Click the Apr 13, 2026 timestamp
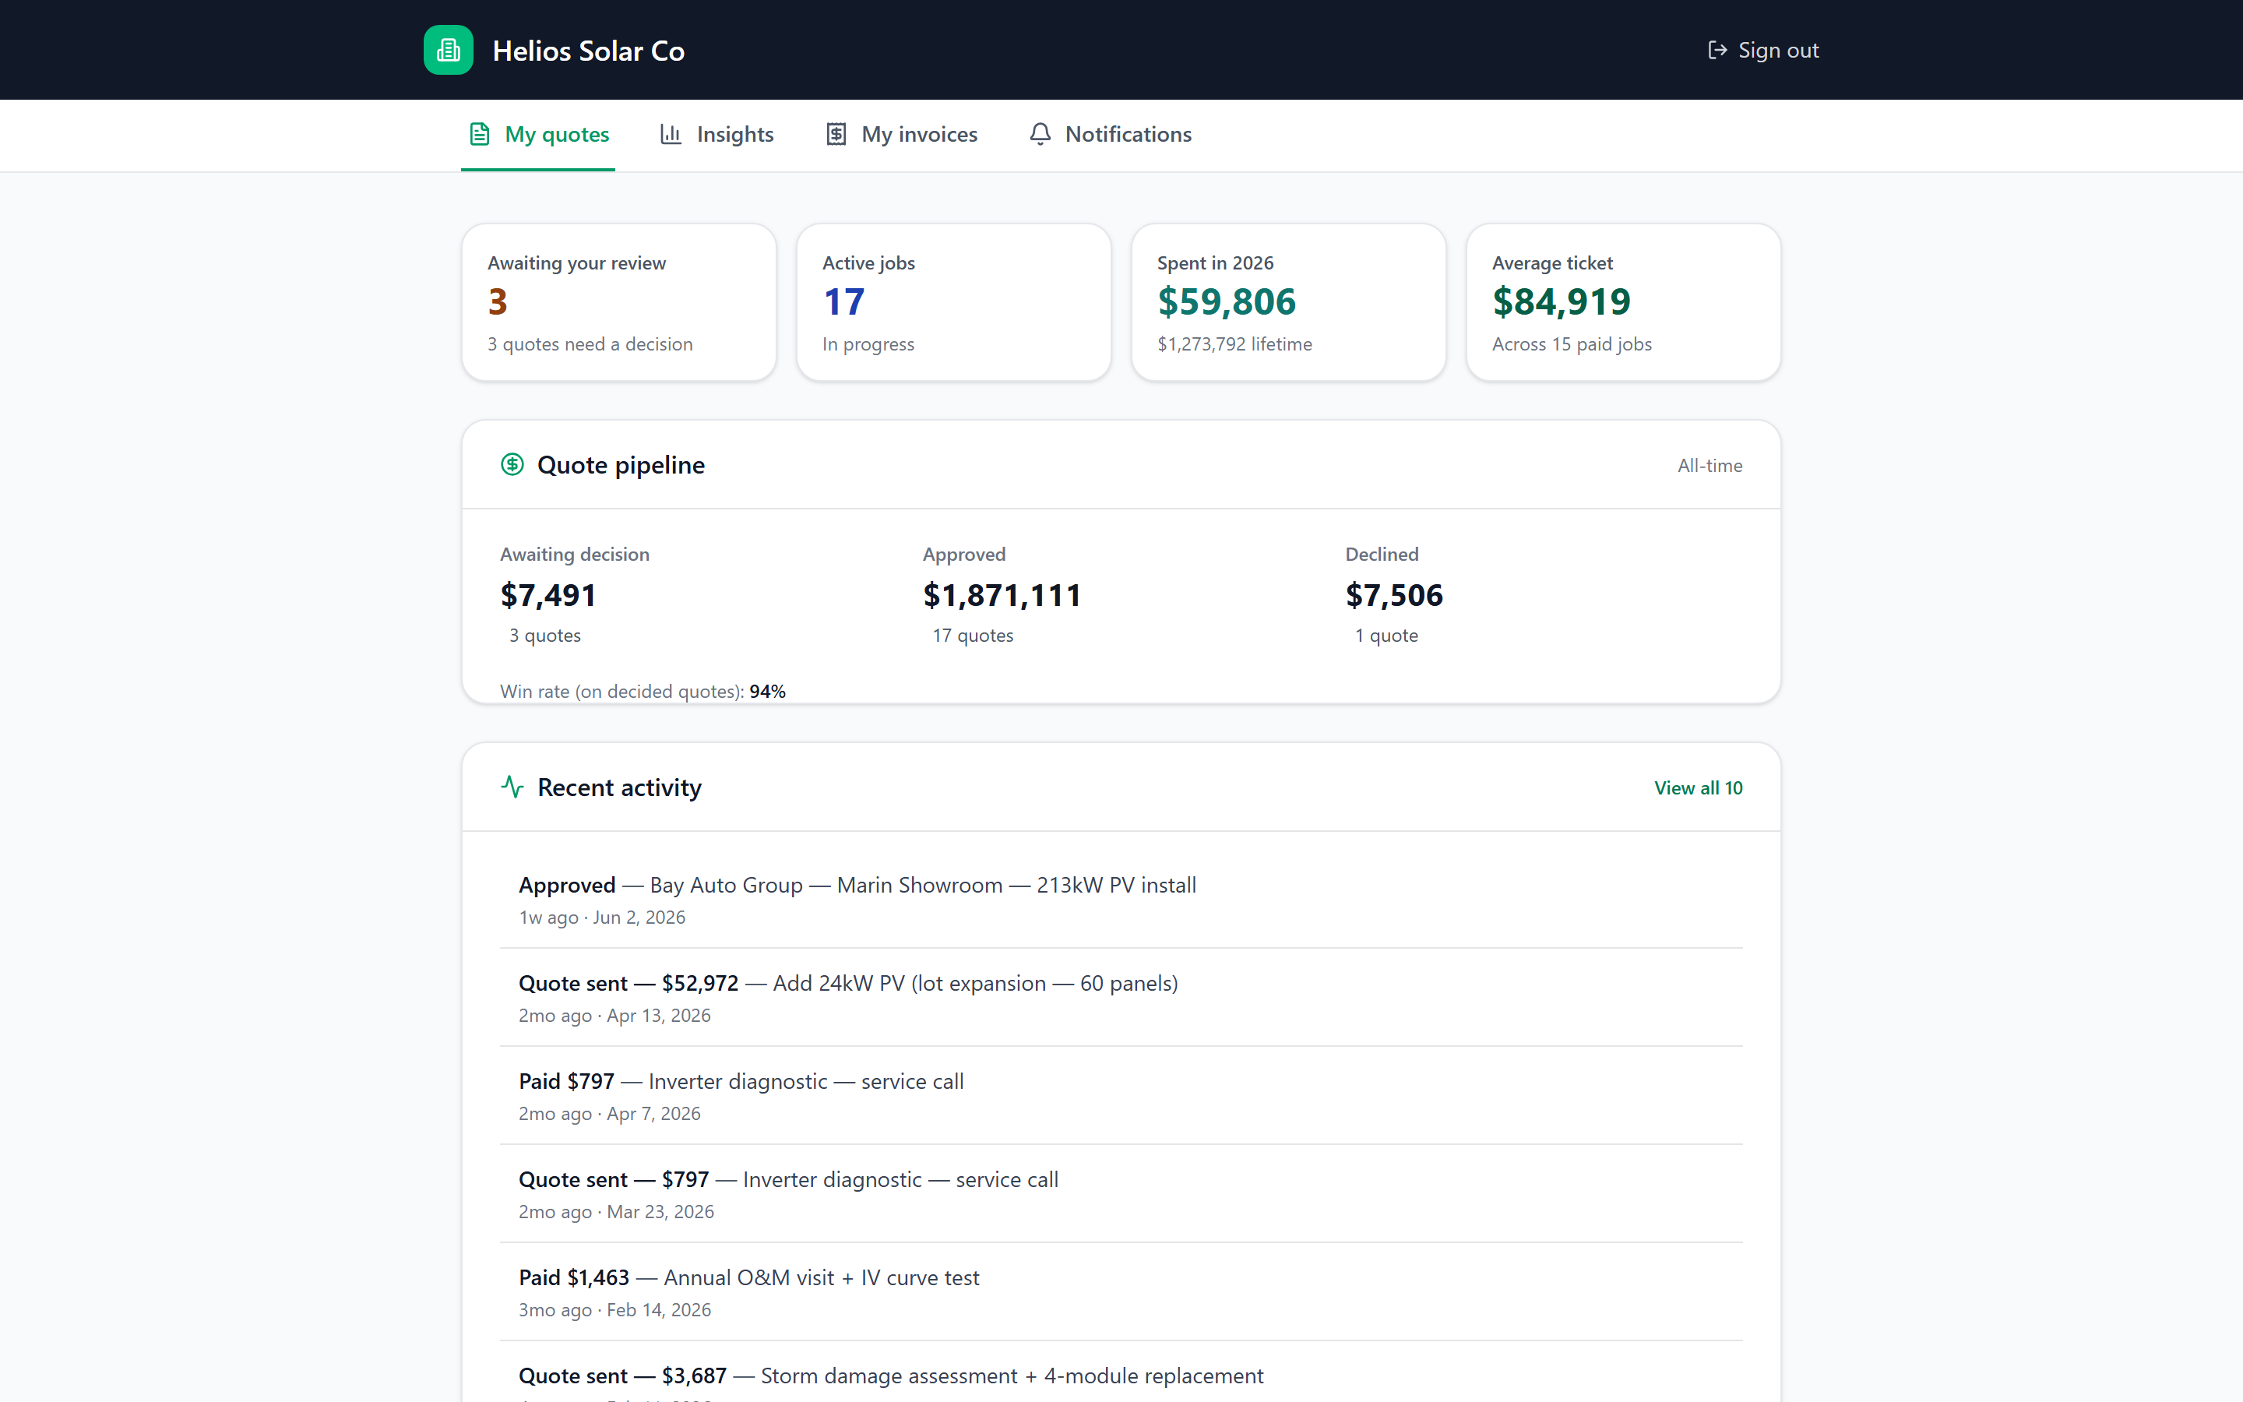 (659, 1016)
